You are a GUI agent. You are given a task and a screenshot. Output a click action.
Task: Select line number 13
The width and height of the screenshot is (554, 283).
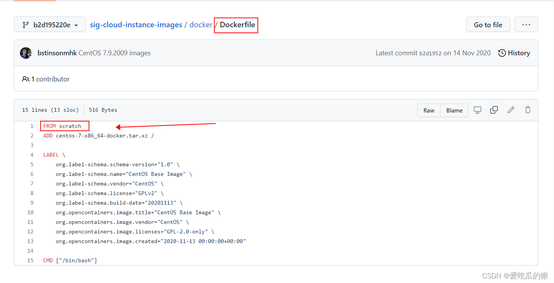point(30,241)
